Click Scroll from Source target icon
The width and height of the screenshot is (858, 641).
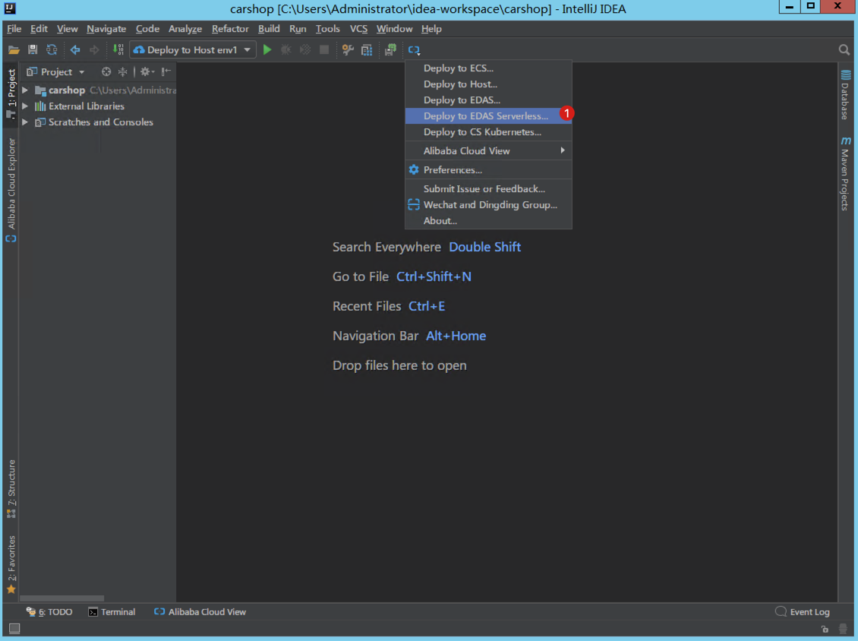106,71
